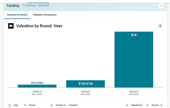Click the Series D $1B bar

click(134, 60)
